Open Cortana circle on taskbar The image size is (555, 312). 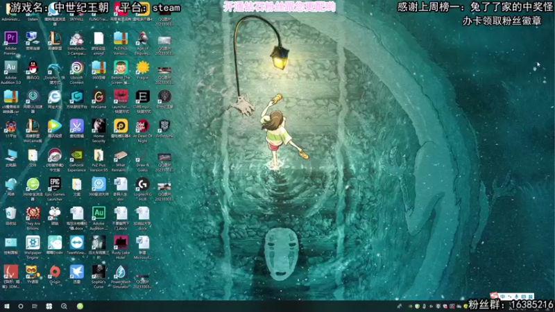[21, 306]
